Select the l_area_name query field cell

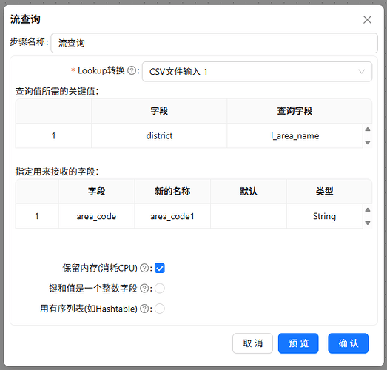click(295, 135)
